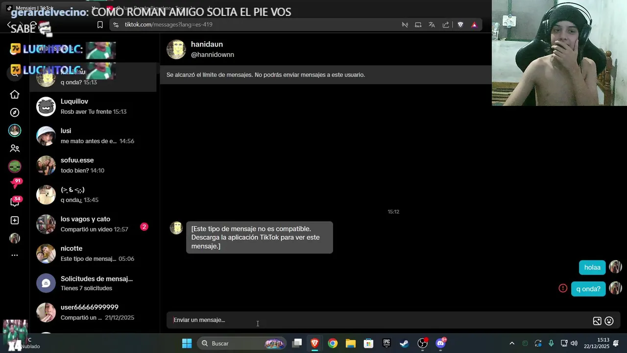Open the Luquillov conversation

click(x=93, y=106)
